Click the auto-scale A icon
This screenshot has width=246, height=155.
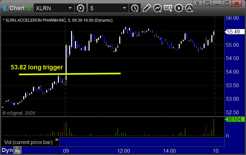[x=189, y=8]
